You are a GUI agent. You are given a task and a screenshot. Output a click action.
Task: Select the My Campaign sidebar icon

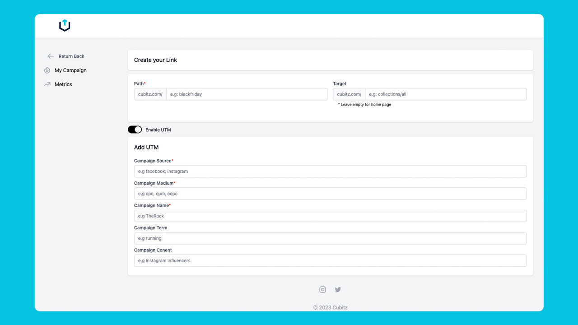(47, 70)
